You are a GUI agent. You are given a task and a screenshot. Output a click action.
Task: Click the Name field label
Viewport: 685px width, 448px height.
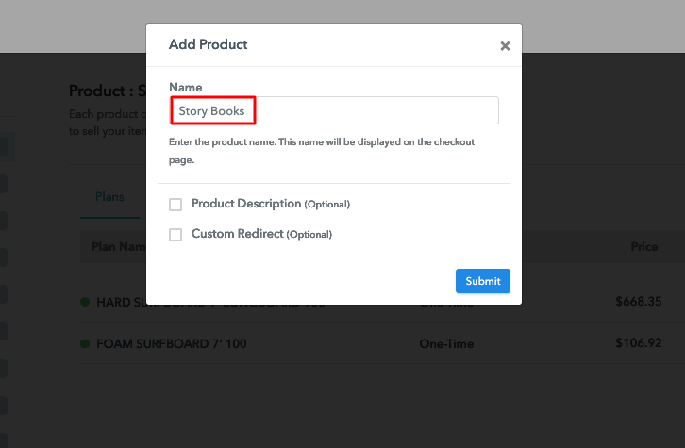(185, 88)
